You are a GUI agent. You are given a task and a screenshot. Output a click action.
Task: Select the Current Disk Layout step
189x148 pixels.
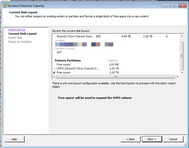click(x=23, y=34)
